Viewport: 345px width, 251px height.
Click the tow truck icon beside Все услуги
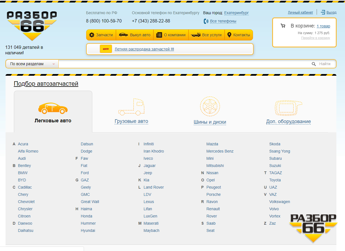tap(195, 35)
